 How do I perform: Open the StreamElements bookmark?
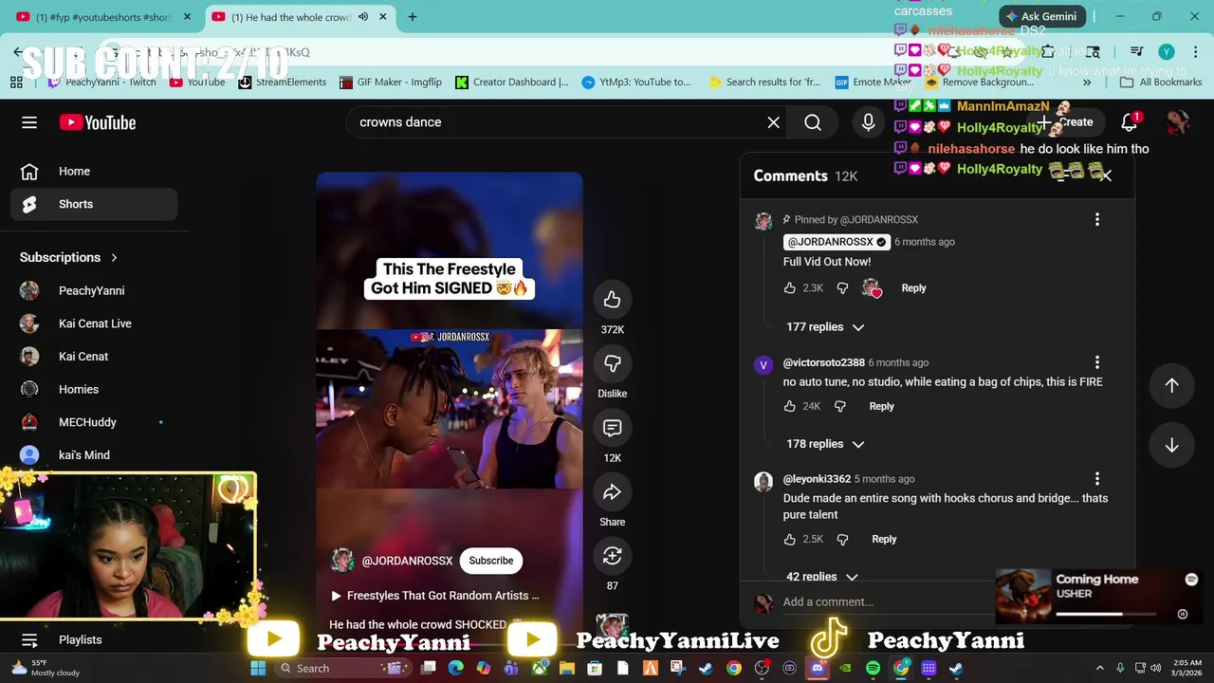(282, 83)
